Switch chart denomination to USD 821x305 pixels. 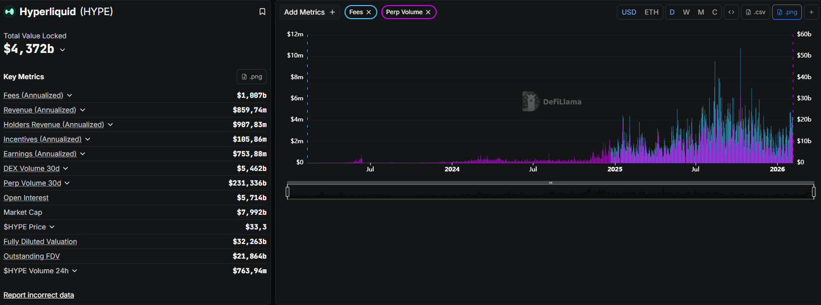[x=629, y=12]
